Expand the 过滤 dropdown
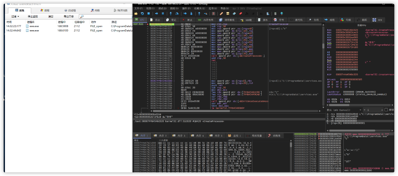This screenshot has width=398, height=176. pyautogui.click(x=15, y=16)
